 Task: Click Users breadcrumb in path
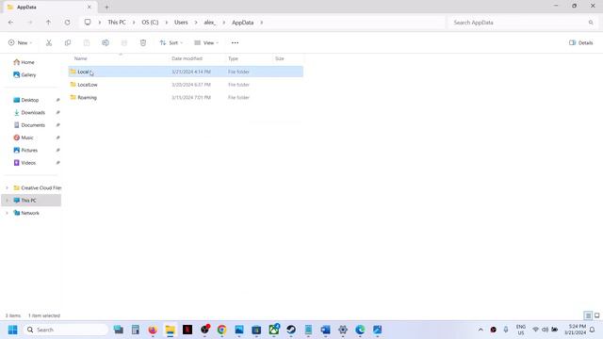click(x=181, y=23)
